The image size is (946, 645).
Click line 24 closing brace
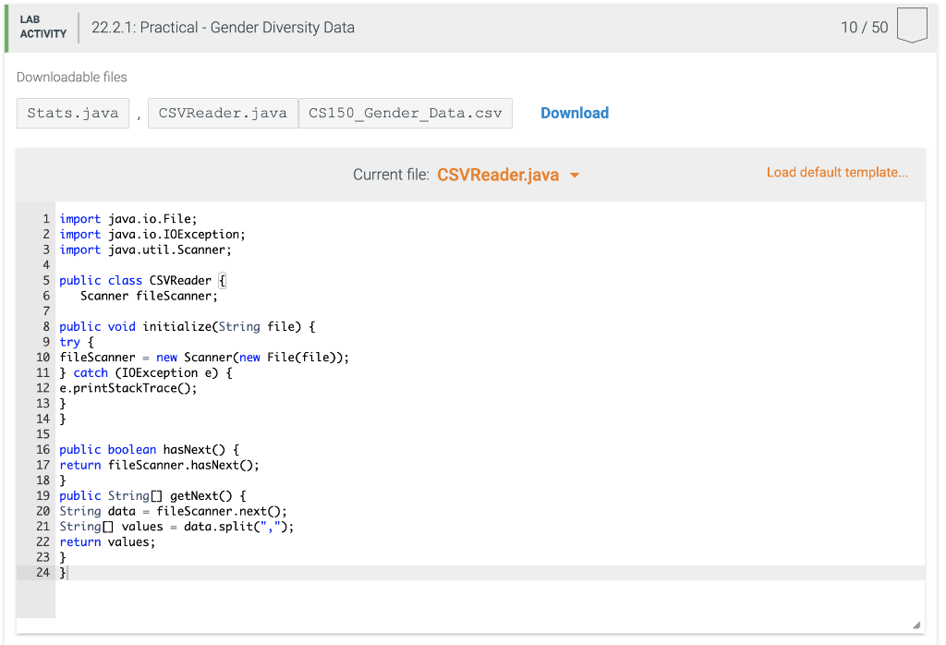click(63, 572)
